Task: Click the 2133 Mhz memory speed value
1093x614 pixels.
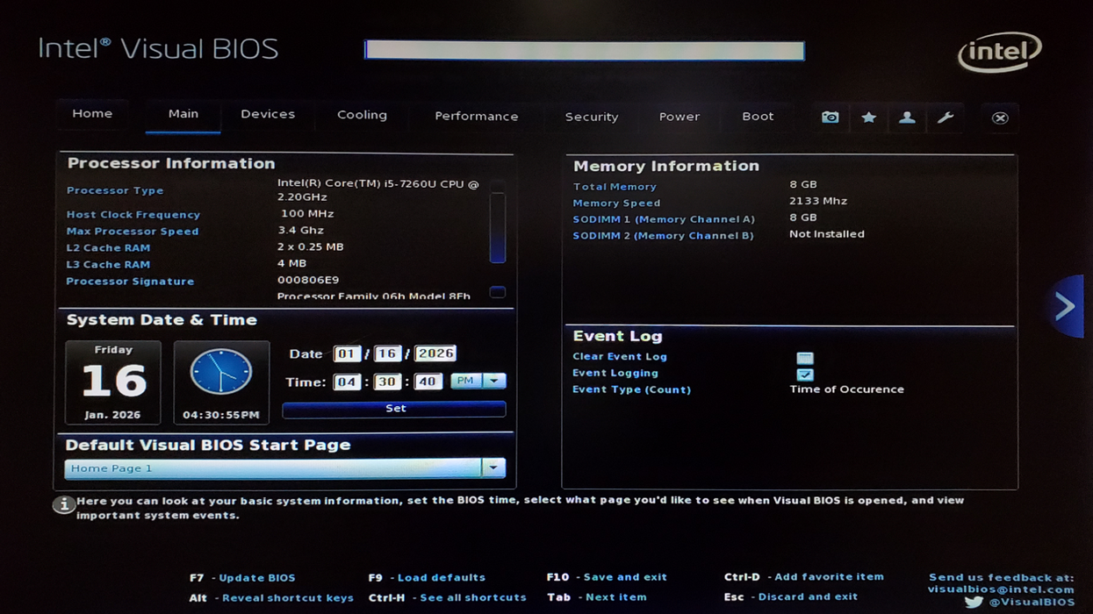Action: coord(818,202)
